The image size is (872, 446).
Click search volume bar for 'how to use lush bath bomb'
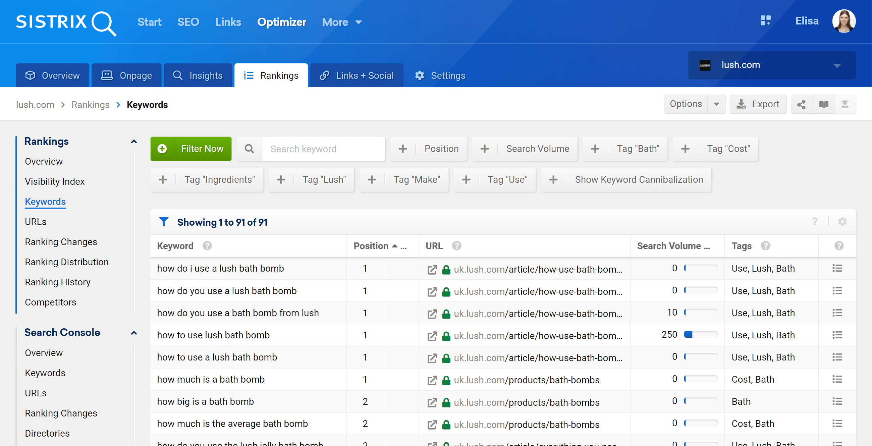click(700, 335)
